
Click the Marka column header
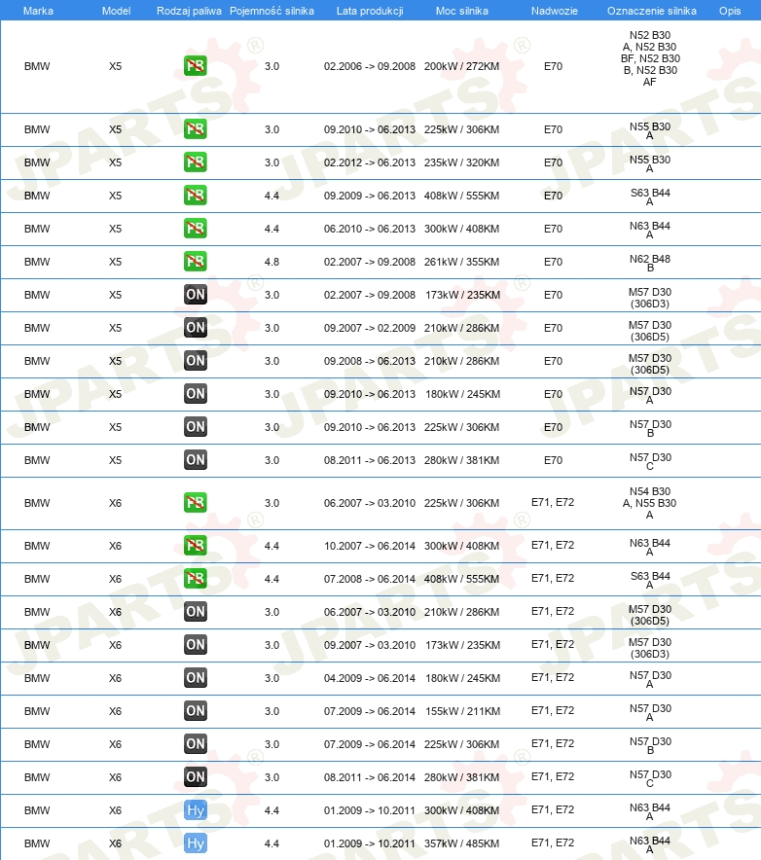pyautogui.click(x=38, y=11)
